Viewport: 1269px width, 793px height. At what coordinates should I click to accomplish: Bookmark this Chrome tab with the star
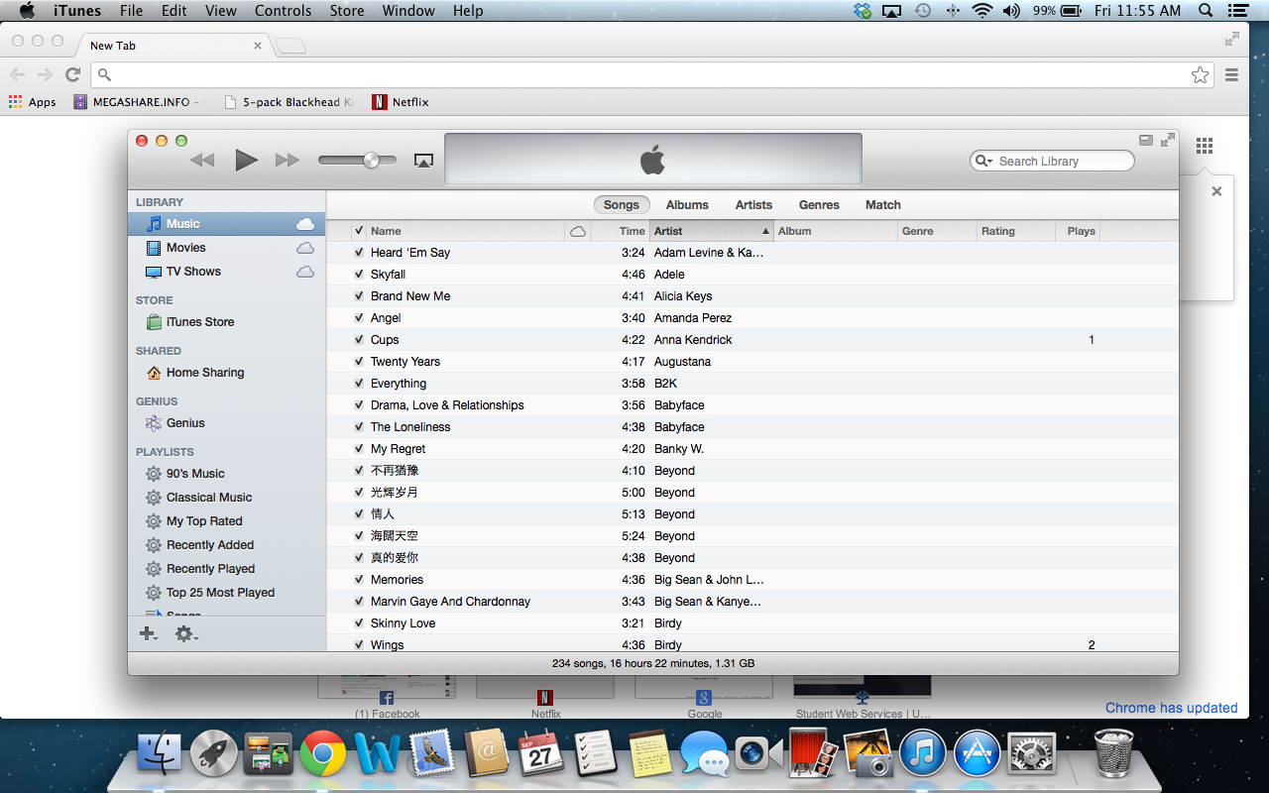1200,74
